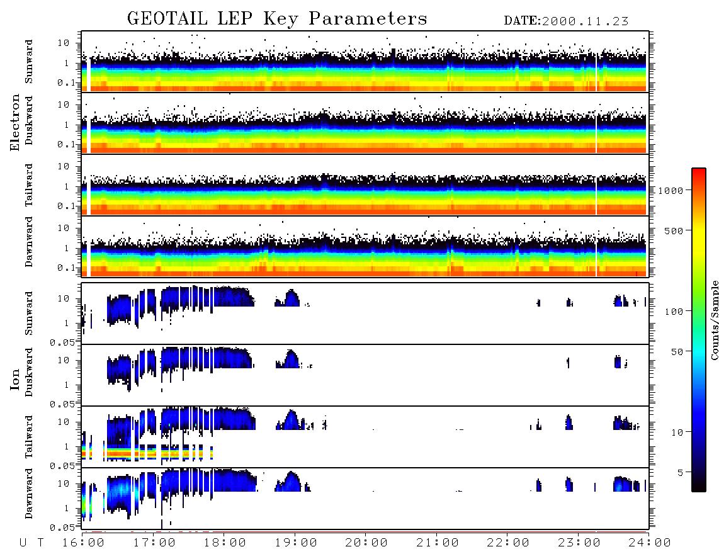The image size is (719, 554).
Task: Click the Electron Tailward panel label
Action: point(29,185)
